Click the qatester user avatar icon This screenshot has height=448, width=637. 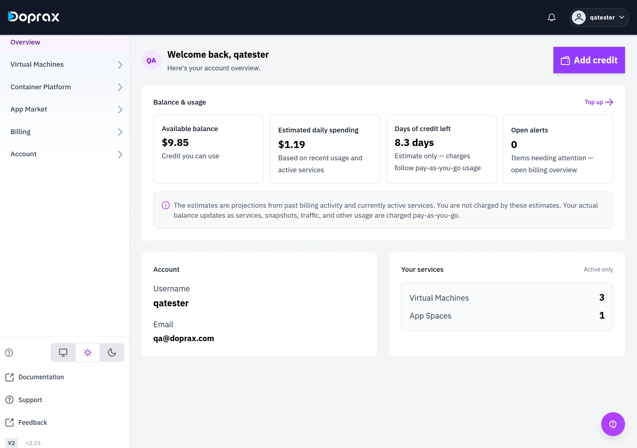(x=579, y=18)
